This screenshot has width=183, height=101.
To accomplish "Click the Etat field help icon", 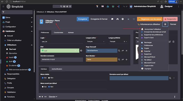I will [81, 51].
